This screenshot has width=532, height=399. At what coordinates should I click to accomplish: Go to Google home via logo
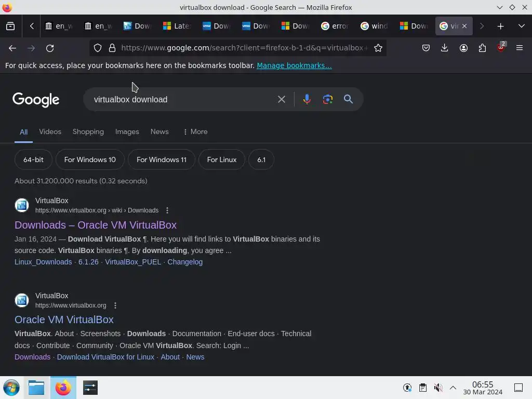click(36, 99)
